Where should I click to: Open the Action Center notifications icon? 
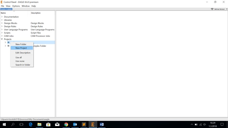(222, 124)
